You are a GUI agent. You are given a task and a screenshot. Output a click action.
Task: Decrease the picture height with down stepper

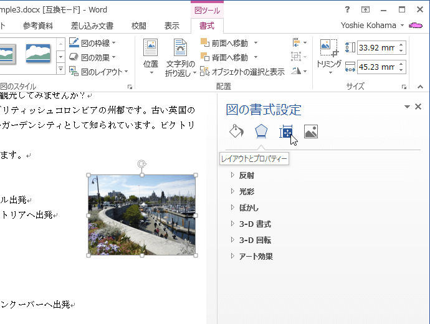[401, 51]
